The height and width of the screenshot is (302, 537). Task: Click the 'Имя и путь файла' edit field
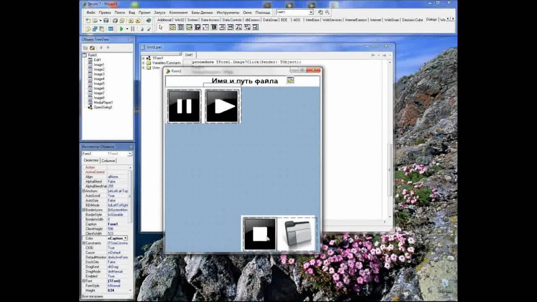coord(242,81)
